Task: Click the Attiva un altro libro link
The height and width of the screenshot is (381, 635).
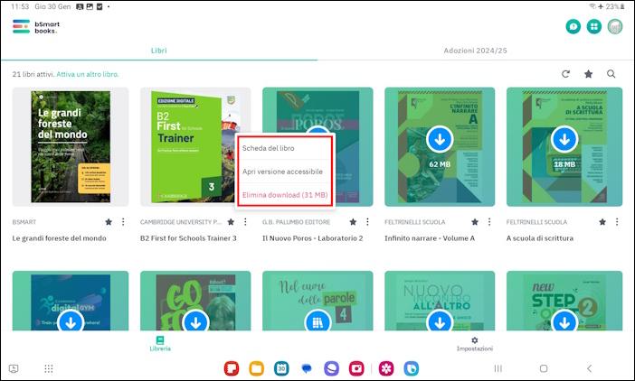Action: click(x=88, y=74)
